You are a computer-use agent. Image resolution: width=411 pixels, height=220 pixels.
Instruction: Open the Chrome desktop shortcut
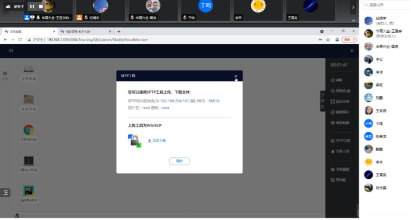pyautogui.click(x=28, y=130)
